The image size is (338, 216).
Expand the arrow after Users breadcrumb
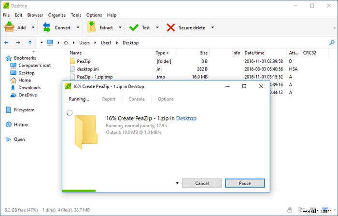[95, 43]
